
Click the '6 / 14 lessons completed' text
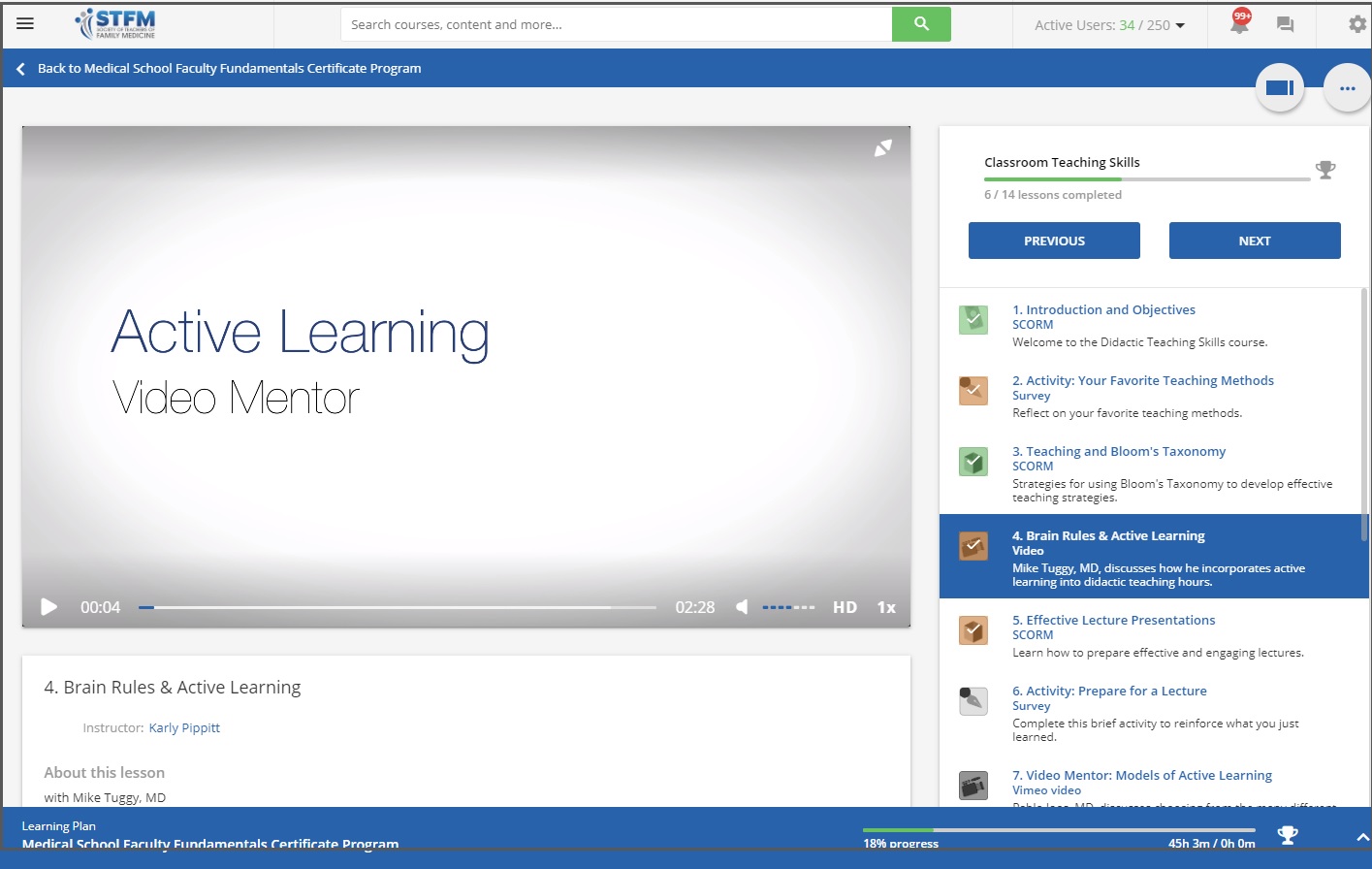point(1053,195)
